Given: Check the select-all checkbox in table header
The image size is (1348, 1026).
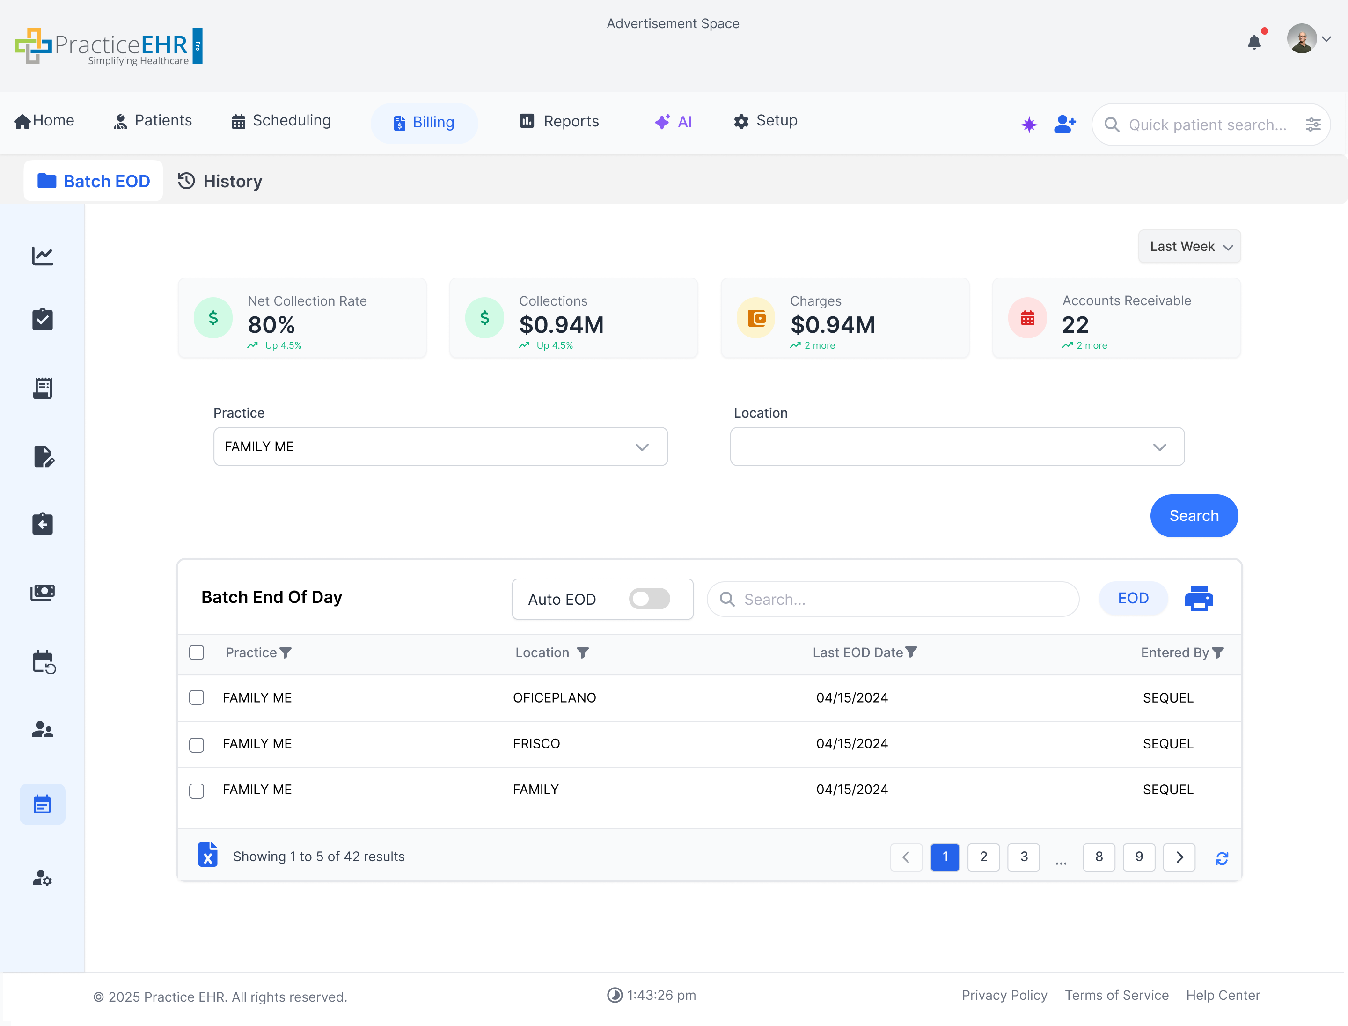Looking at the screenshot, I should (197, 652).
